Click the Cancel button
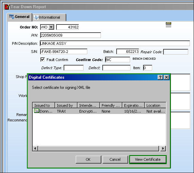The image size is (194, 173). click(115, 159)
